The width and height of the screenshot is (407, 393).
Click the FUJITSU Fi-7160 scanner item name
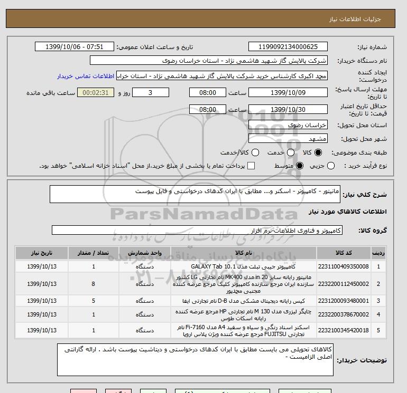click(x=244, y=331)
